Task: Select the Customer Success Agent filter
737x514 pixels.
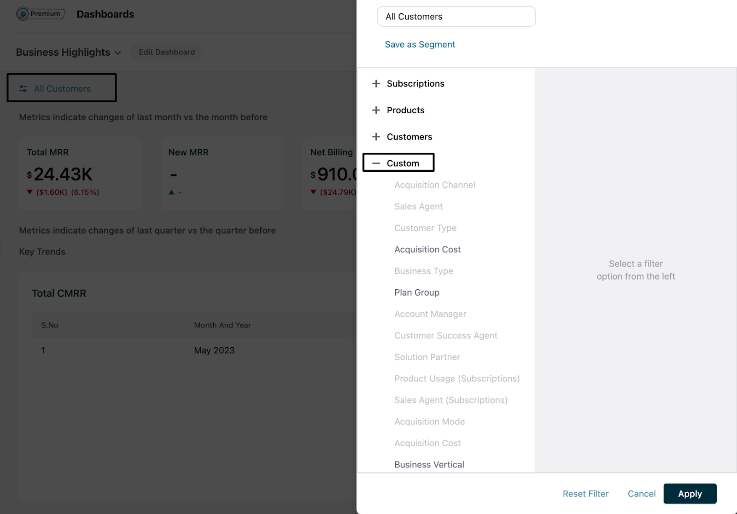Action: pyautogui.click(x=445, y=335)
